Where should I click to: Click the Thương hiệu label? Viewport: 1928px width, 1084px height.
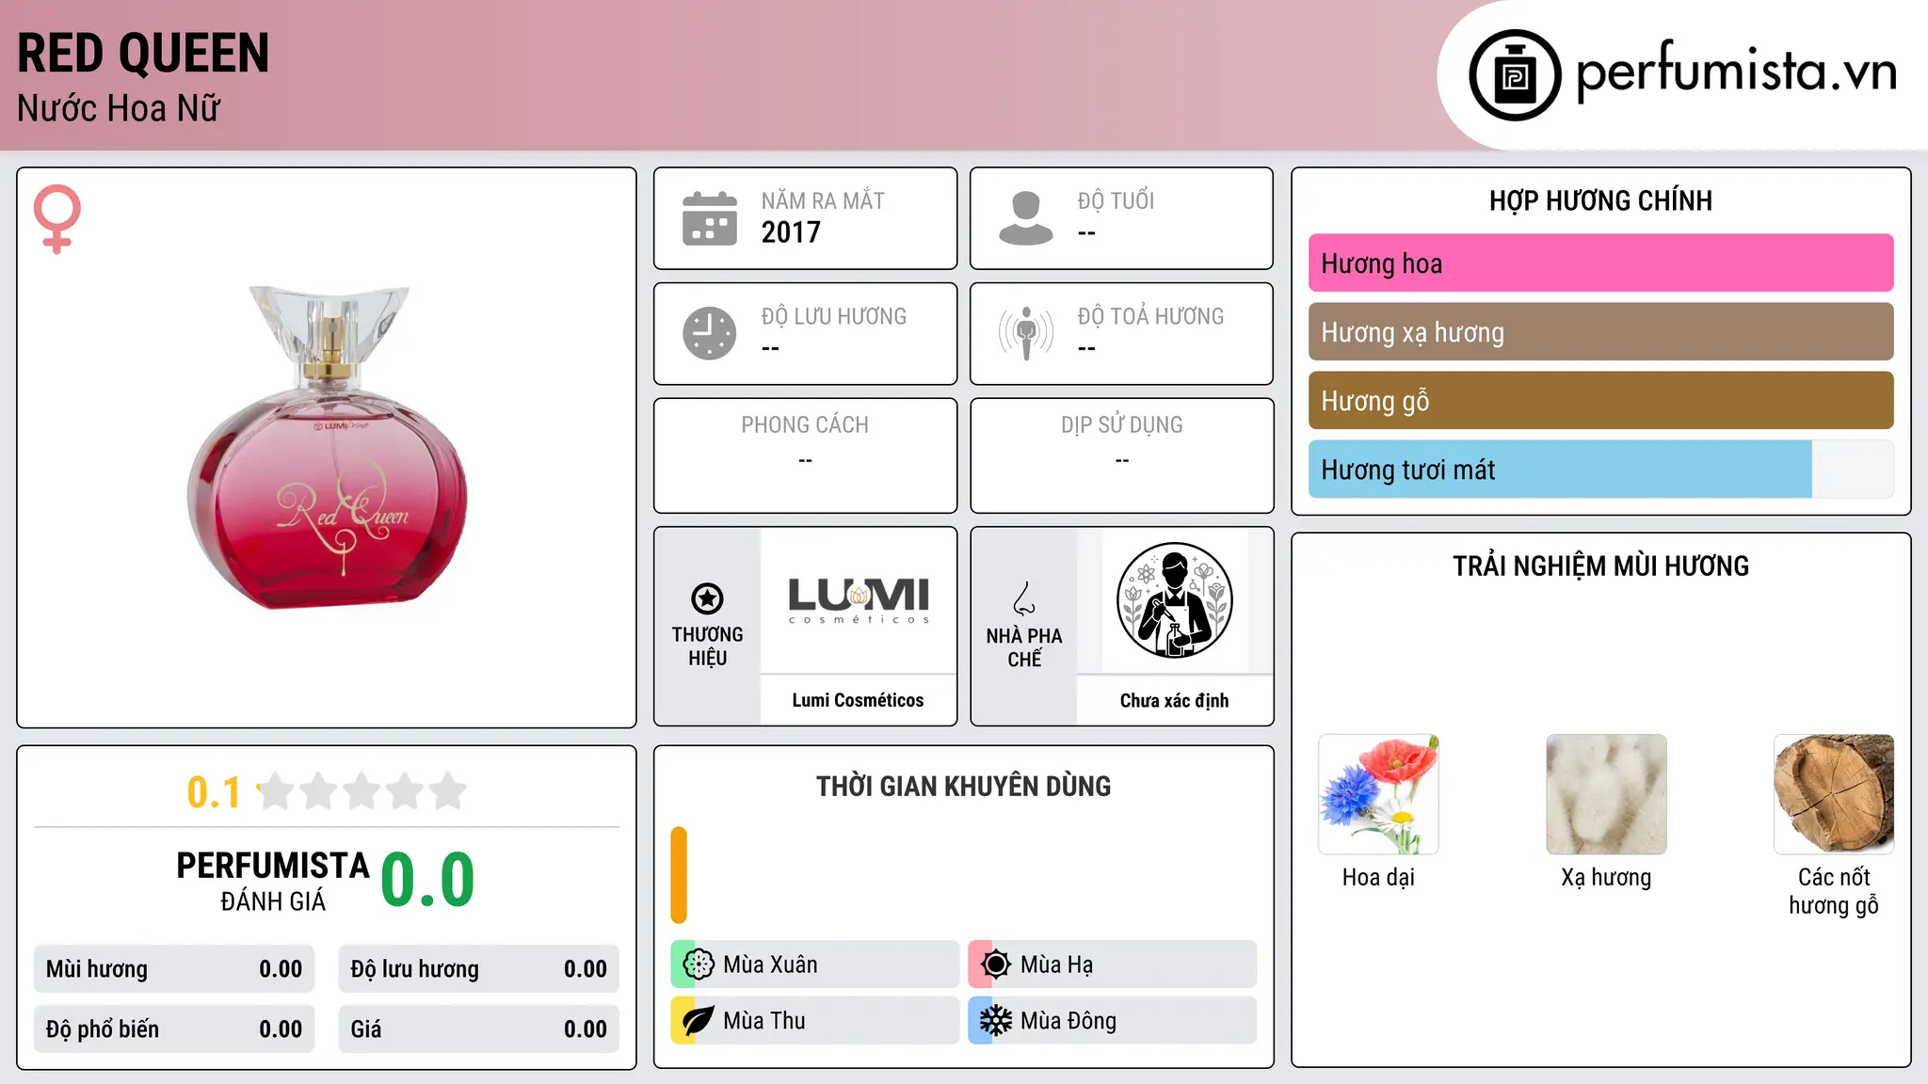coord(708,646)
